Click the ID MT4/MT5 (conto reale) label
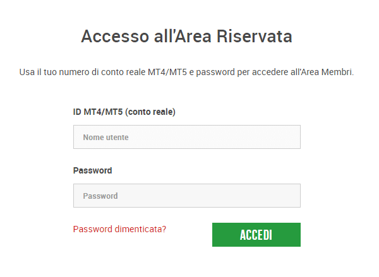The height and width of the screenshot is (277, 379). click(124, 112)
